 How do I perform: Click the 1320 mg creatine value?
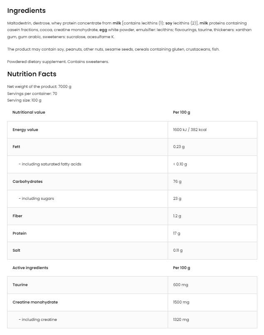tap(181, 320)
